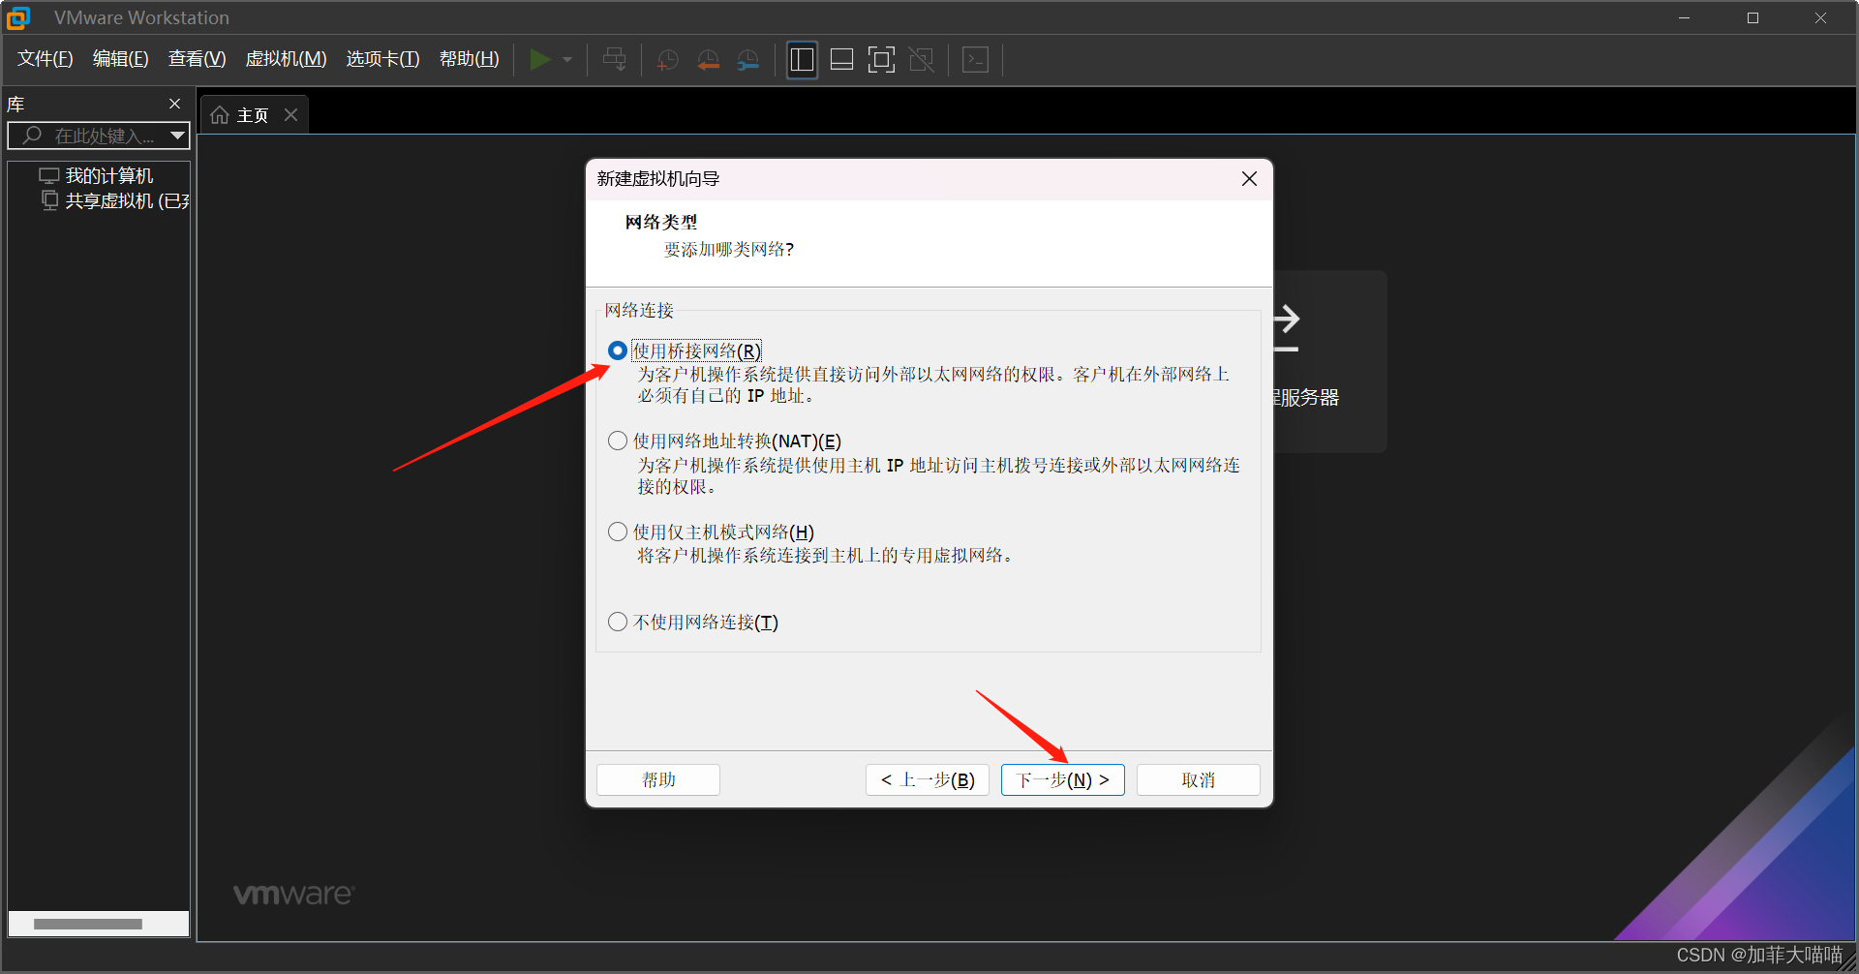
Task: Open the 虚拟机(M) menu
Action: (x=286, y=59)
